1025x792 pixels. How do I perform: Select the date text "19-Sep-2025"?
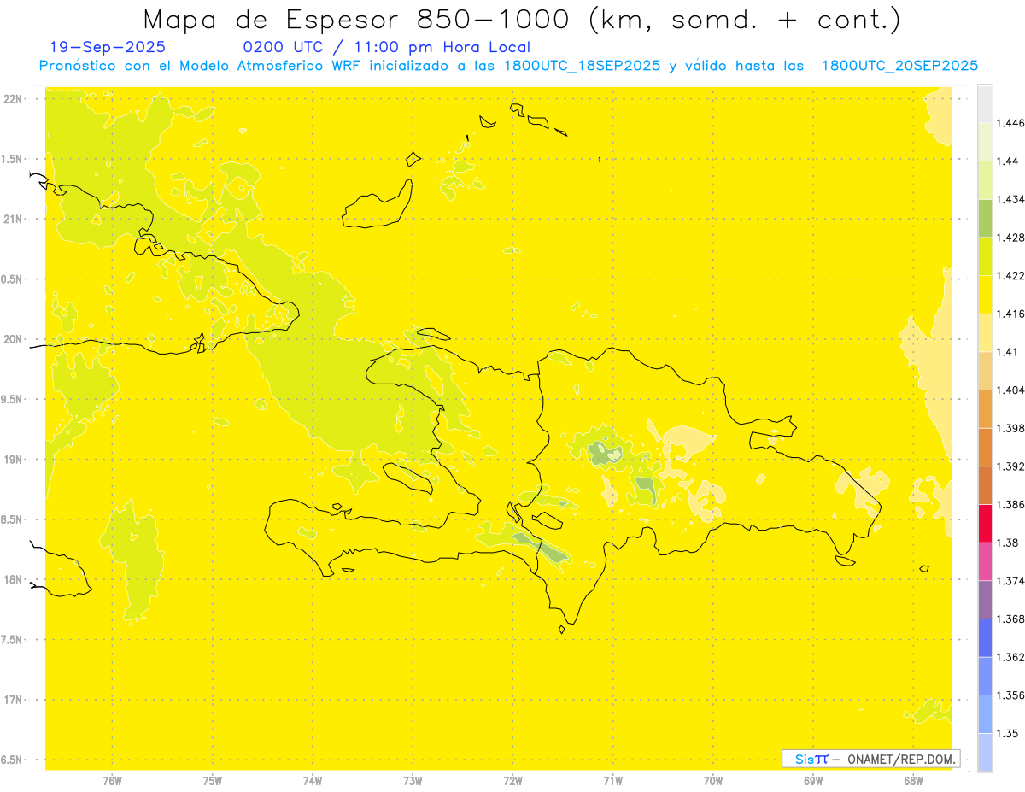click(108, 47)
